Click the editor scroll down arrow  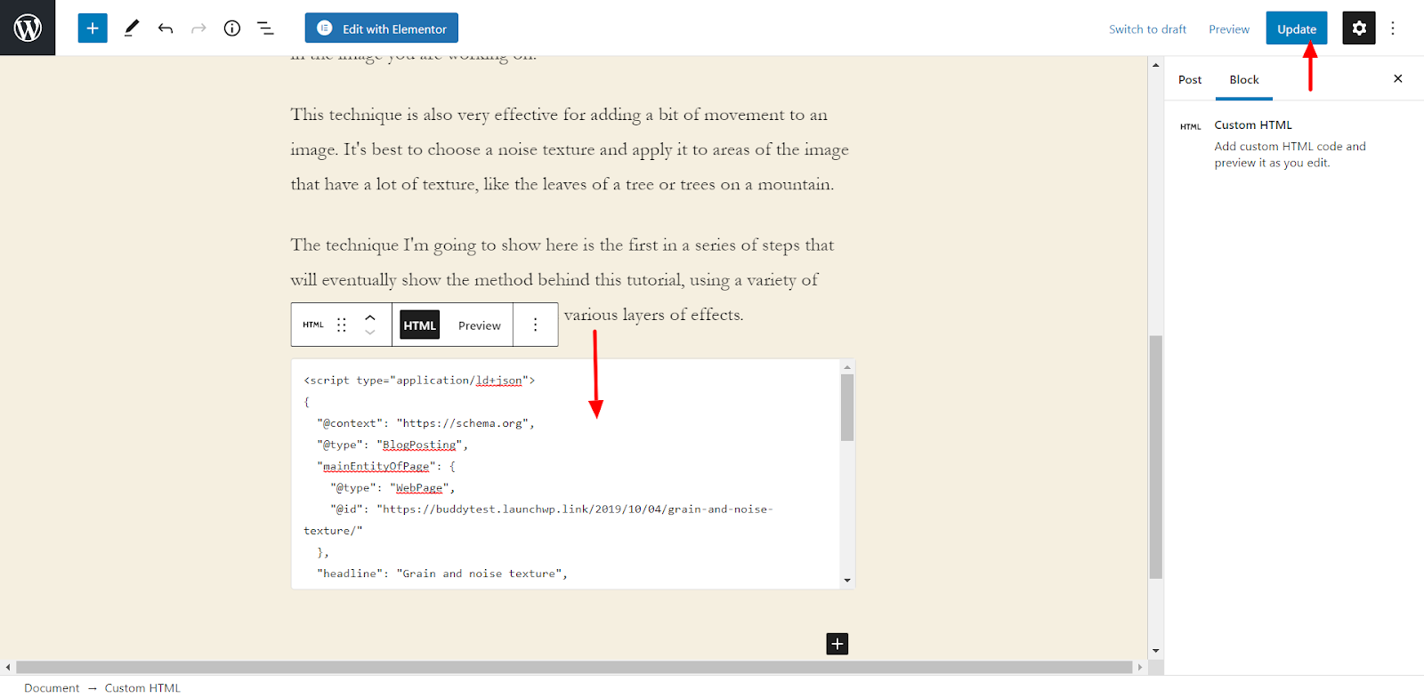[x=1156, y=651]
